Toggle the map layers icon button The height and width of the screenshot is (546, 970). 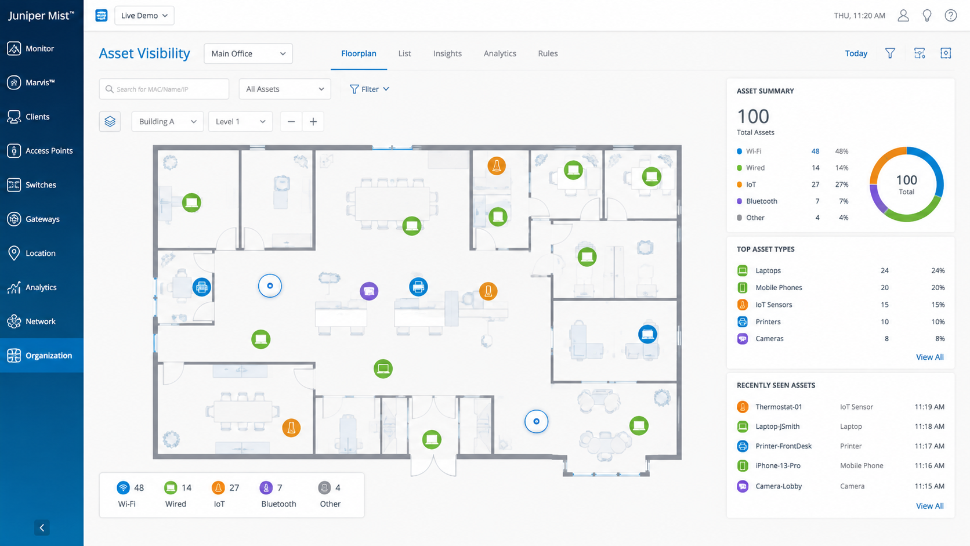(x=110, y=121)
